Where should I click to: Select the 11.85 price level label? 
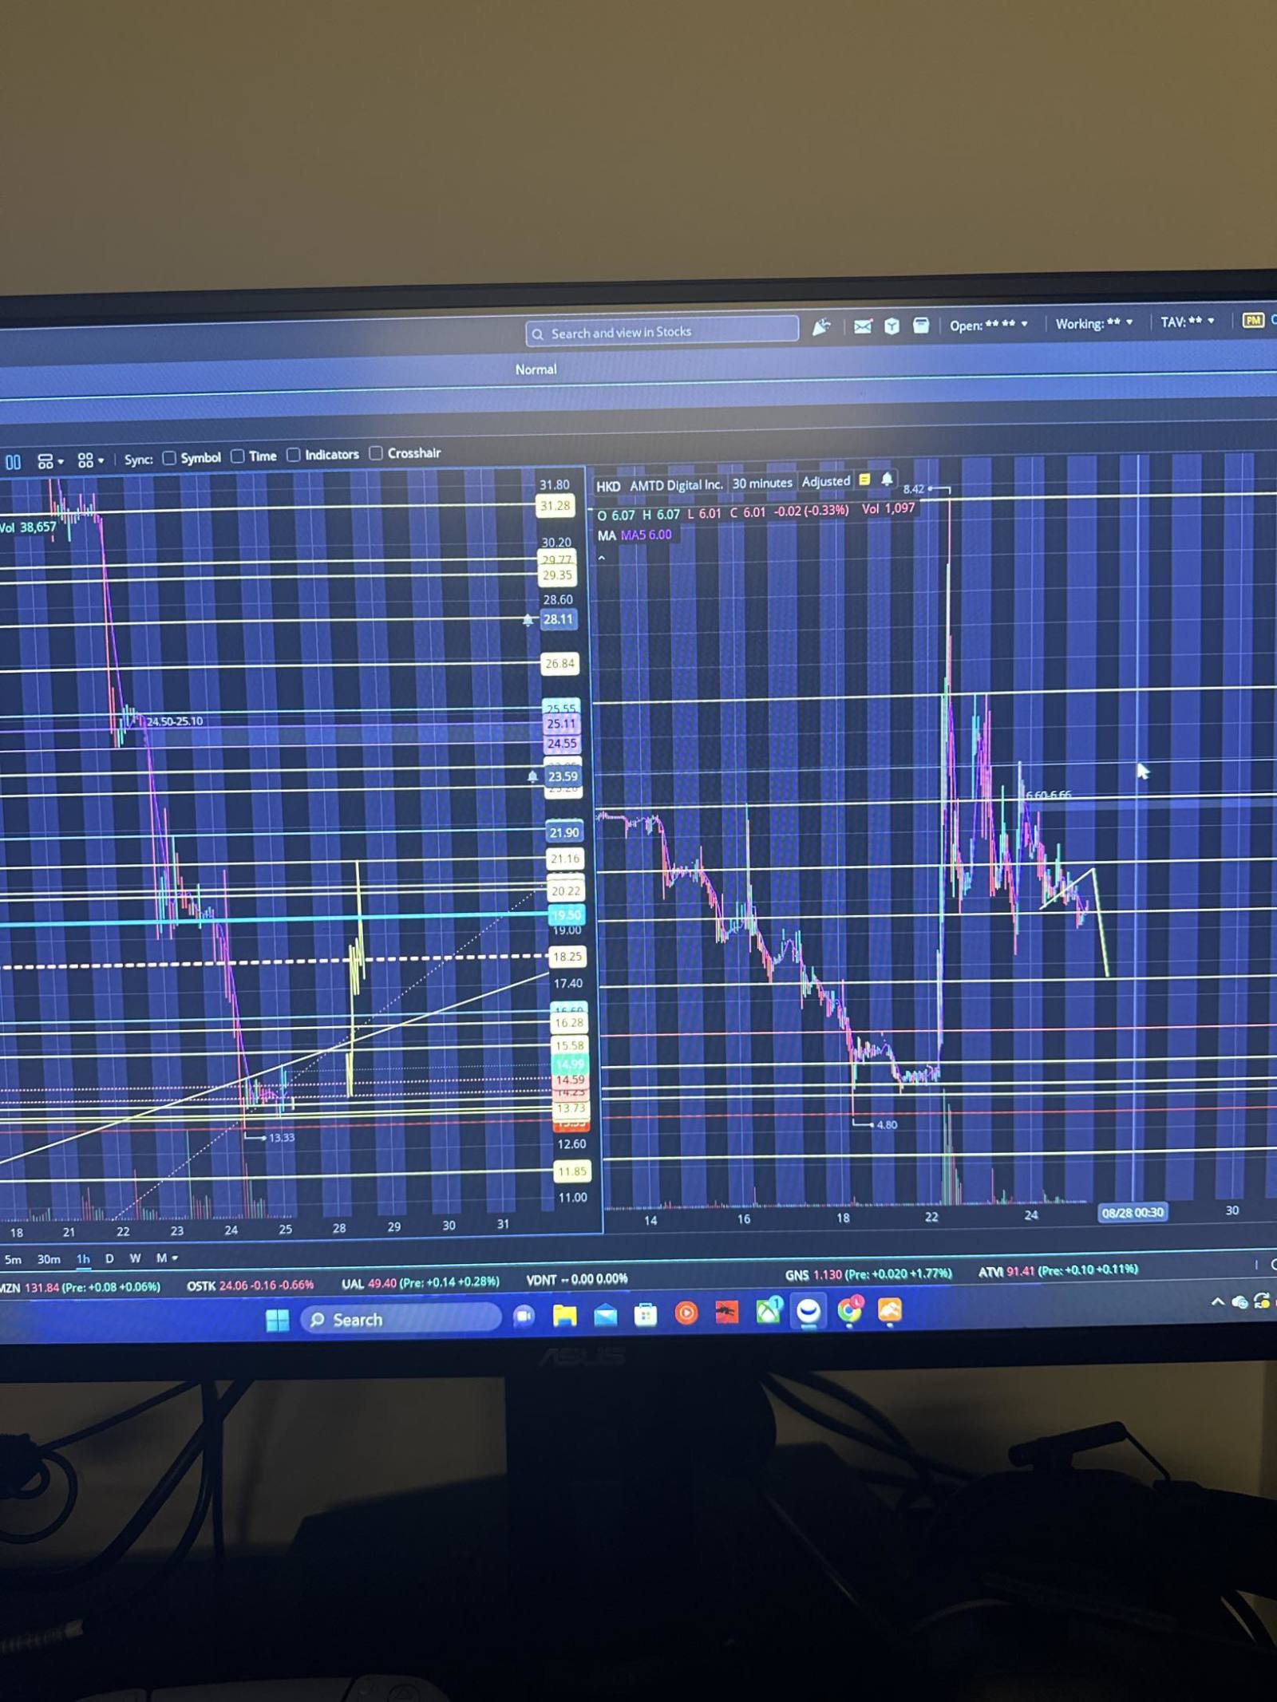[x=571, y=1172]
